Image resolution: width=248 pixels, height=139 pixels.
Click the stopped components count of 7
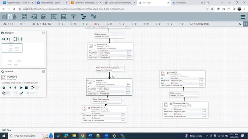[97, 24]
